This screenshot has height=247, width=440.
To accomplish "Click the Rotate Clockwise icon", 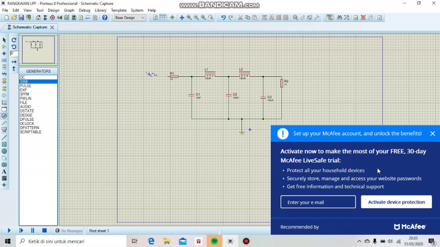I will [x=14, y=40].
